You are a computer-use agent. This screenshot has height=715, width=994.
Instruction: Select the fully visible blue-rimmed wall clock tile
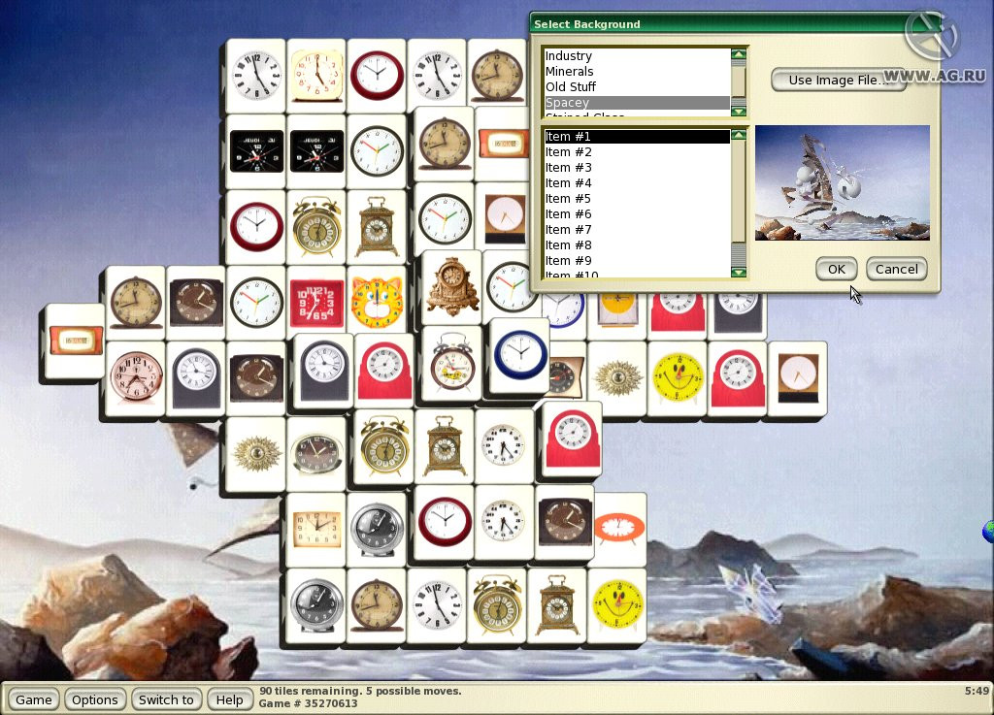tap(520, 355)
